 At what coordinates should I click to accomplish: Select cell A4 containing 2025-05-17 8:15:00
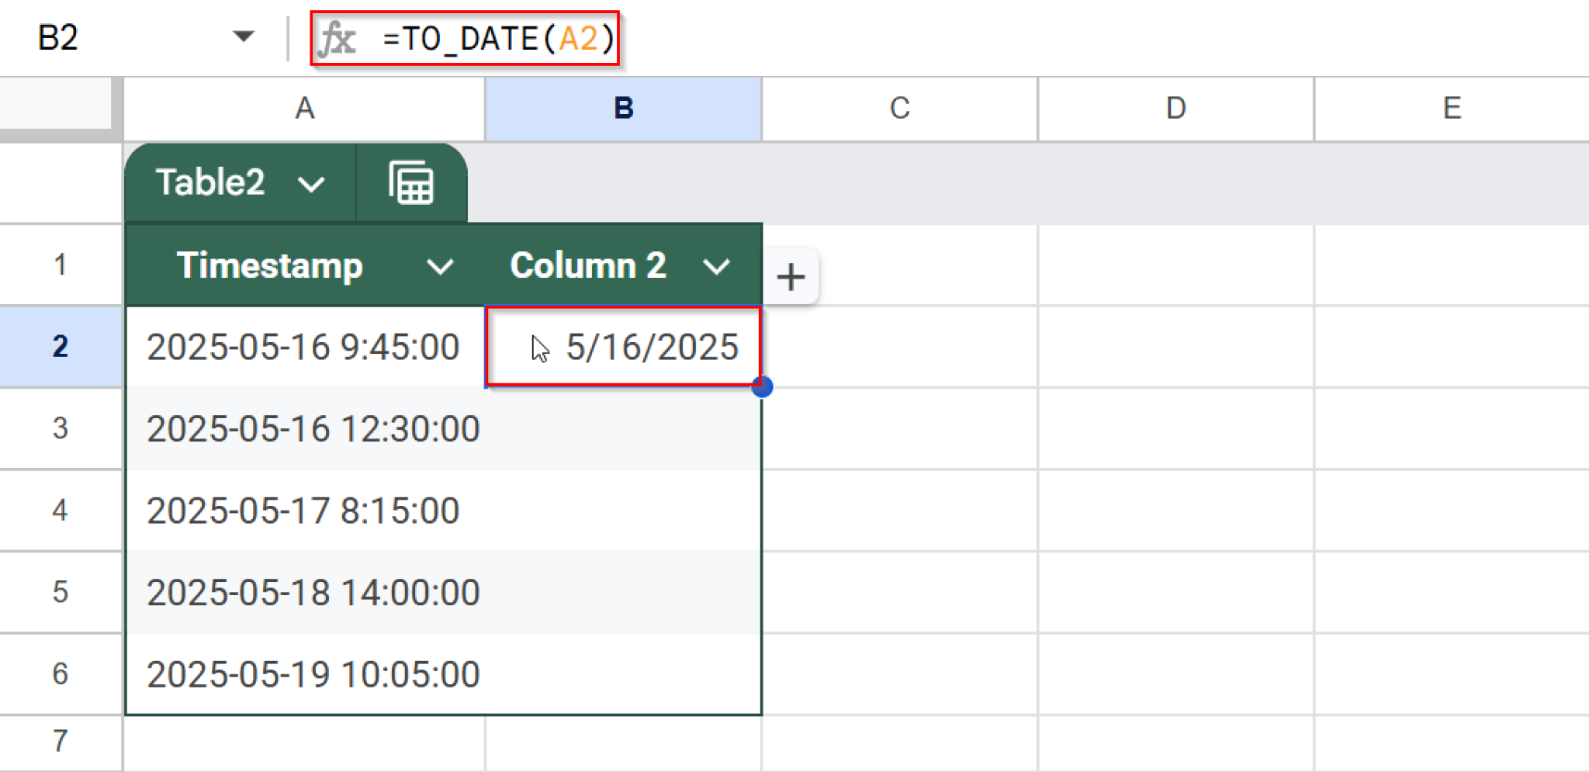click(x=303, y=510)
